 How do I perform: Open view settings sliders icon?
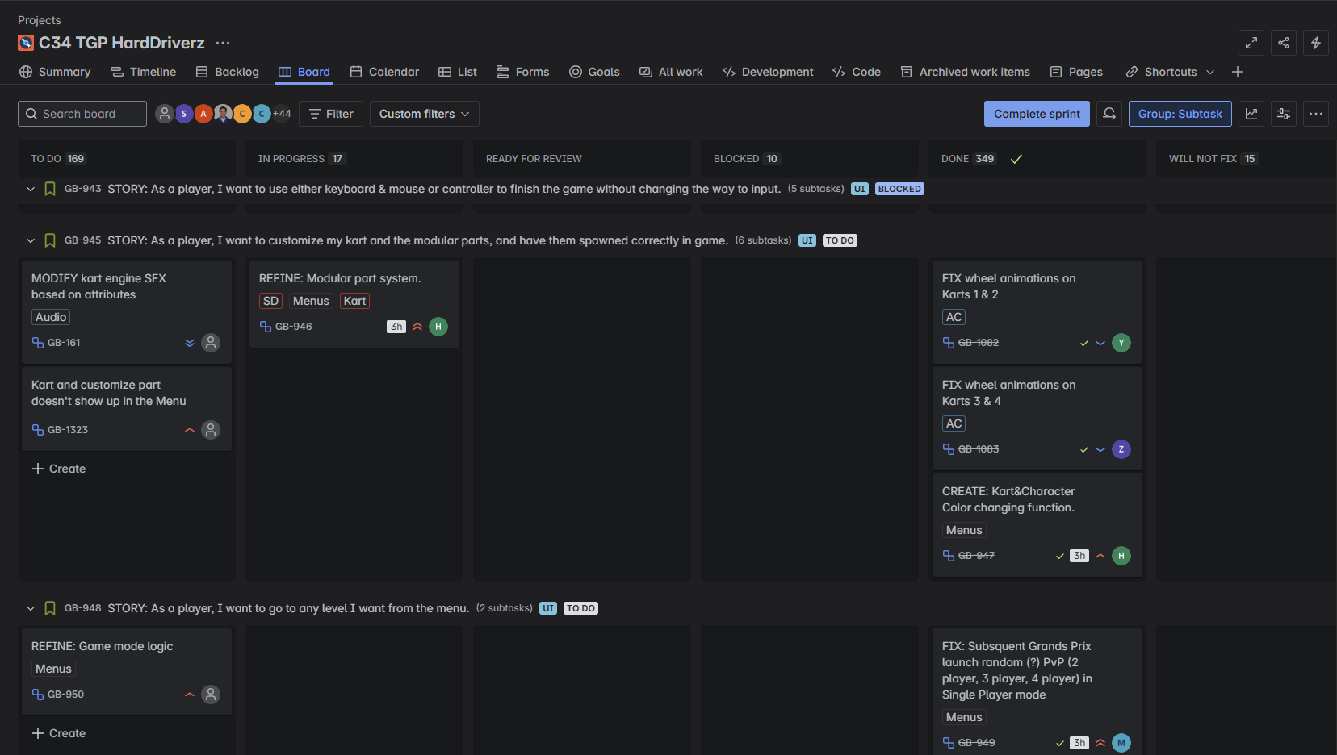click(x=1284, y=114)
